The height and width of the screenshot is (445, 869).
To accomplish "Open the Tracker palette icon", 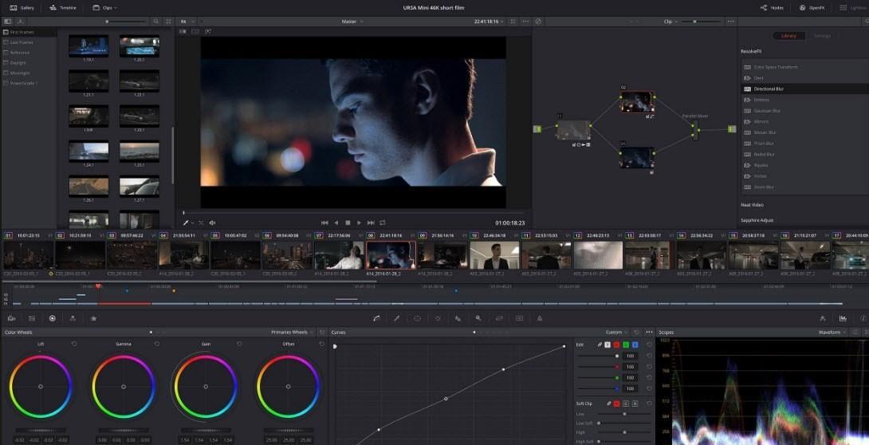I will tap(438, 318).
